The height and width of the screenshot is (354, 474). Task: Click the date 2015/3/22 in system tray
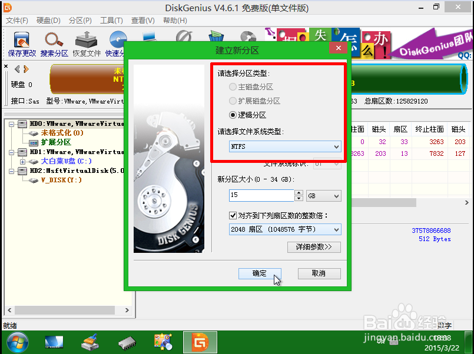(442, 348)
